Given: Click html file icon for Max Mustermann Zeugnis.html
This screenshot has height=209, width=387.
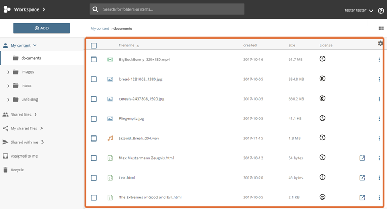Looking at the screenshot, I should 110,158.
